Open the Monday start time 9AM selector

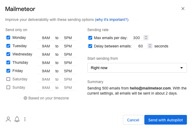46,38
